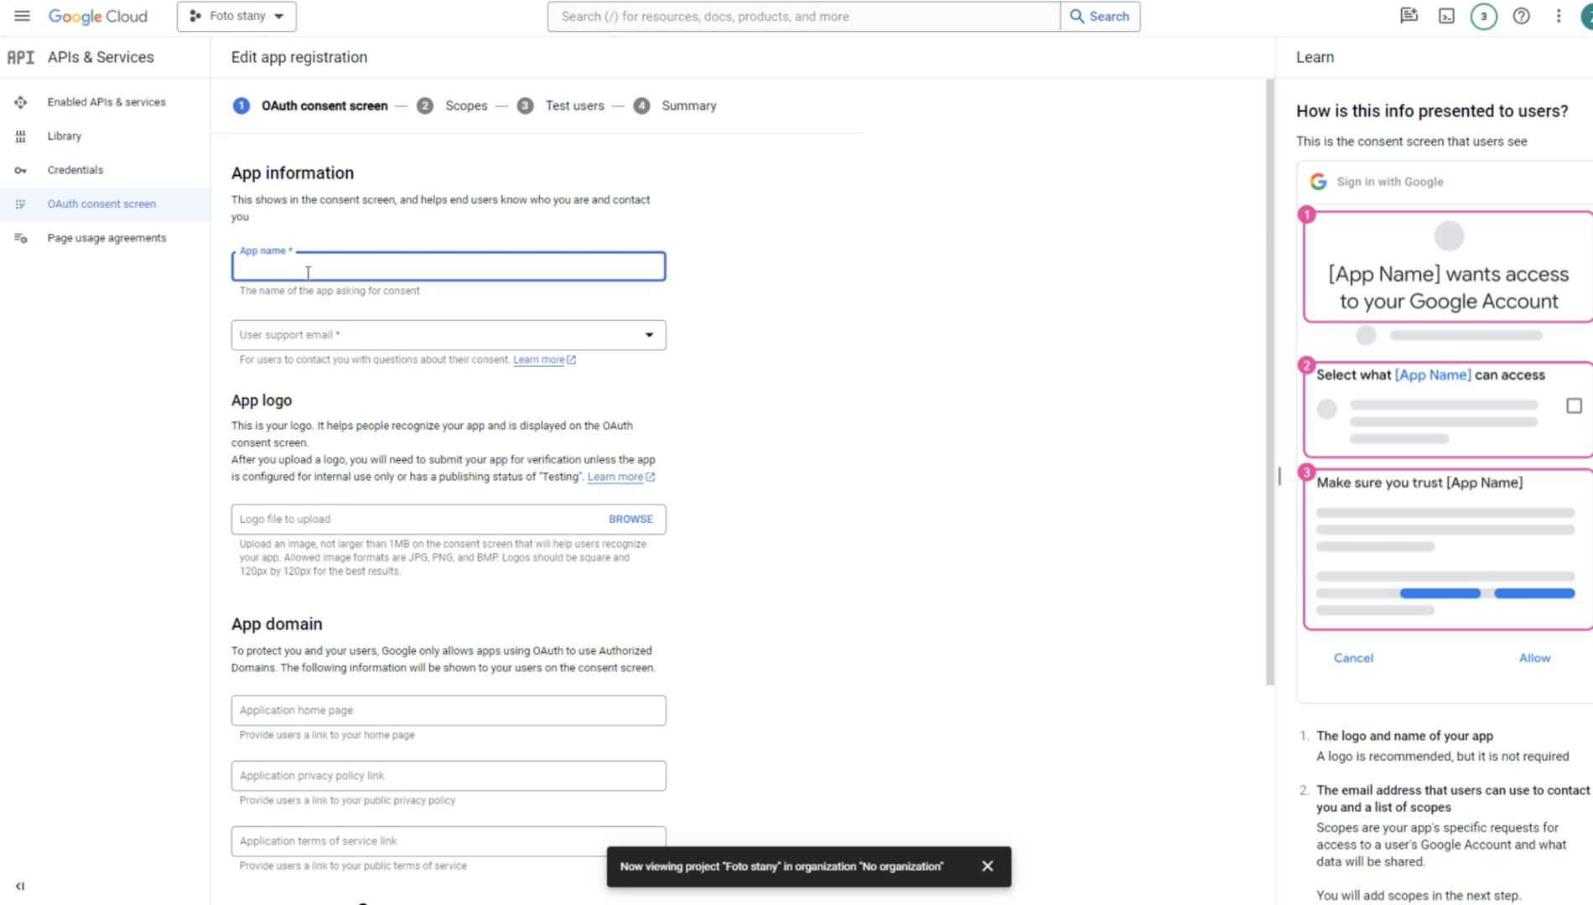1593x905 pixels.
Task: Collapse the sidebar with the arrow icon
Action: pos(20,886)
